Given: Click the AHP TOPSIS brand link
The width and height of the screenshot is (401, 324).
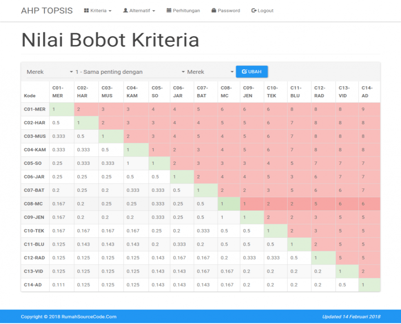Looking at the screenshot, I should pyautogui.click(x=47, y=10).
